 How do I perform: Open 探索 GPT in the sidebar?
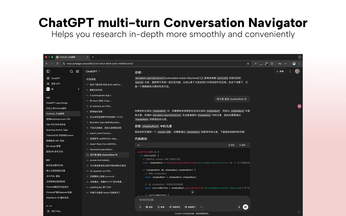tap(63, 84)
